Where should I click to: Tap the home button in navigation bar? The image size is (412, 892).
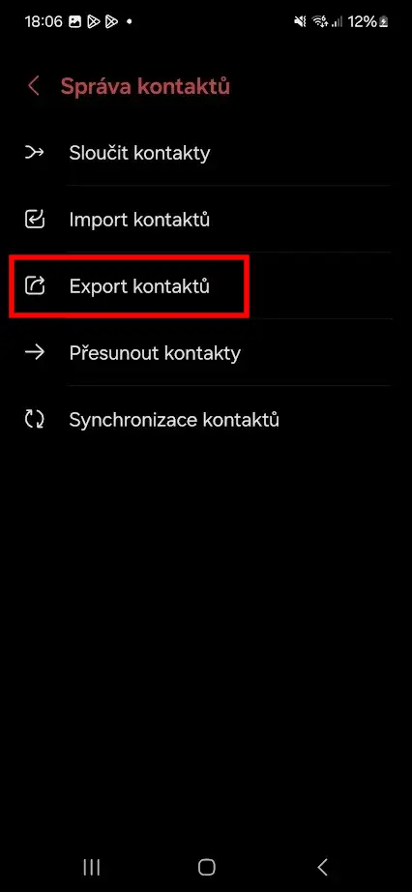pos(207,867)
